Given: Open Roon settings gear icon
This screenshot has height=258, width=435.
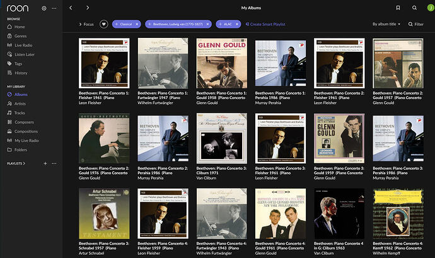Looking at the screenshot, I should [43, 8].
